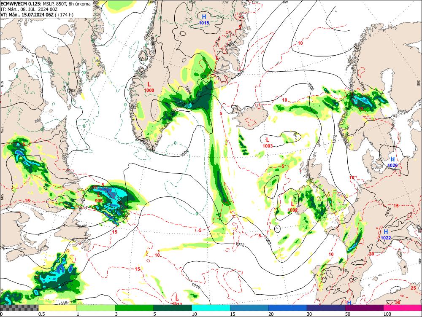Click the 1008 isobar label over Baffin Island

[x=71, y=90]
